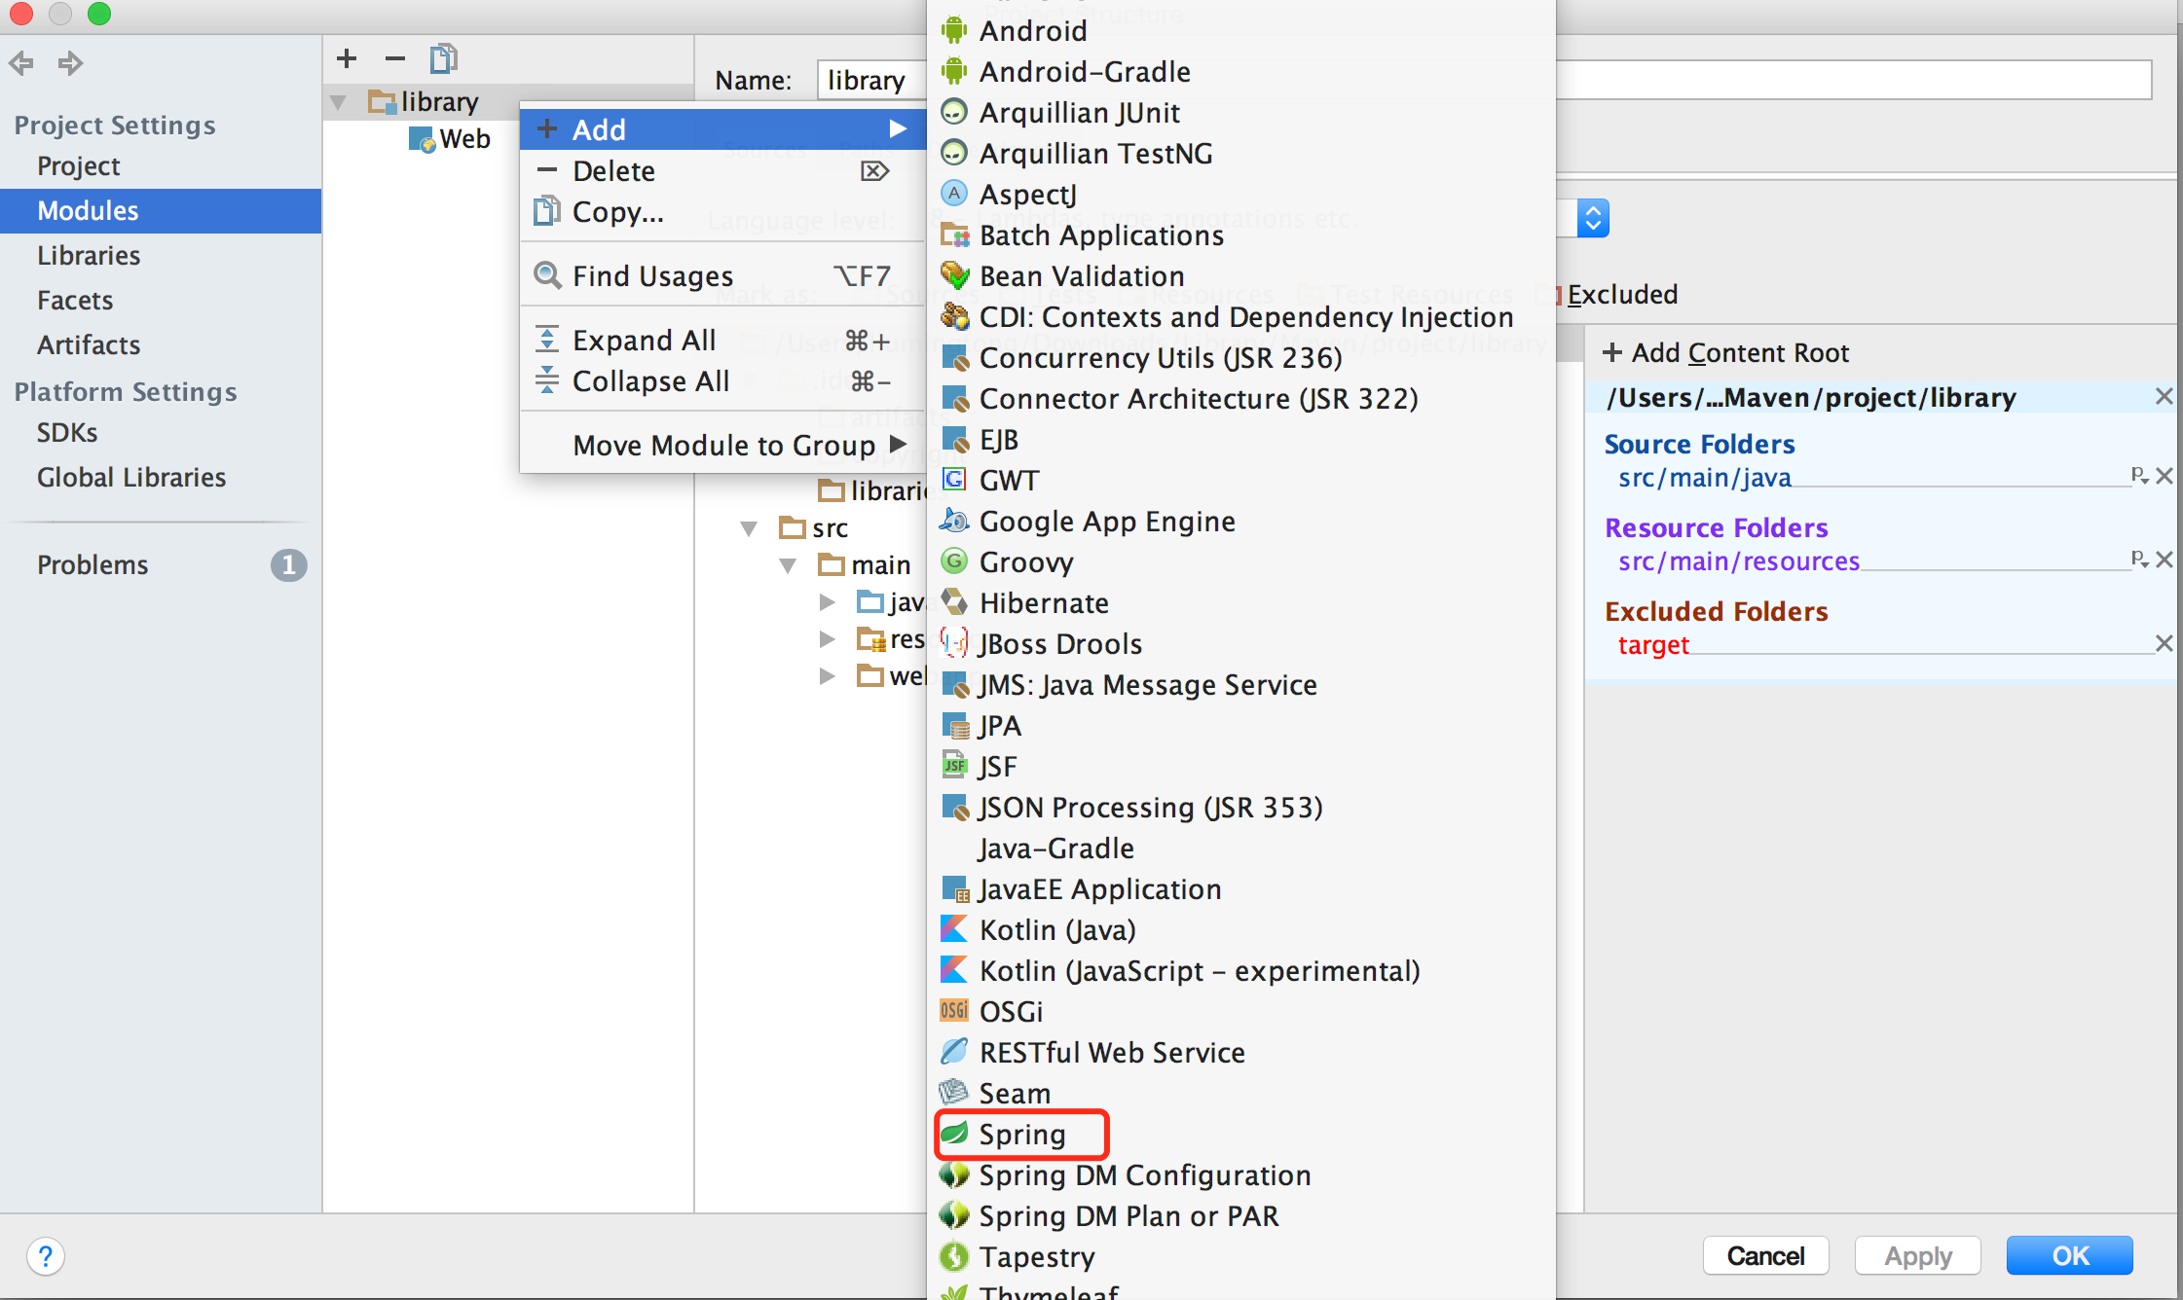The width and height of the screenshot is (2183, 1300).
Task: Expand the resources folder node
Action: [827, 639]
